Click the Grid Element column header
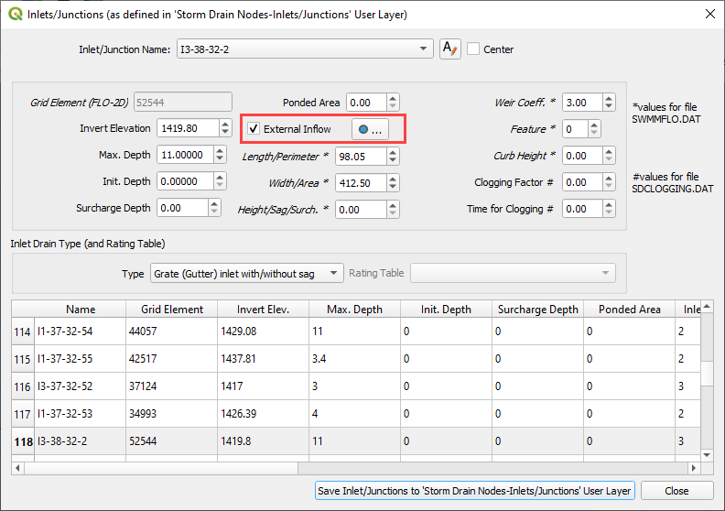This screenshot has width=725, height=511. coord(171,310)
